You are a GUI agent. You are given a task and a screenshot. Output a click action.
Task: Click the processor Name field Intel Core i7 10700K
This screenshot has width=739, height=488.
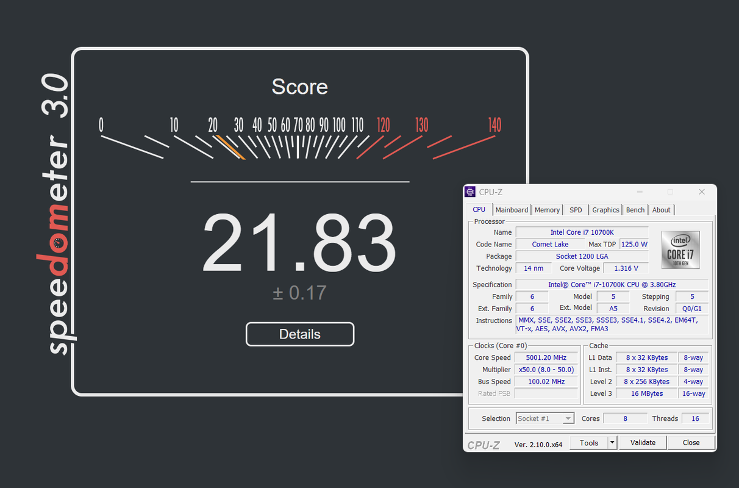(582, 232)
